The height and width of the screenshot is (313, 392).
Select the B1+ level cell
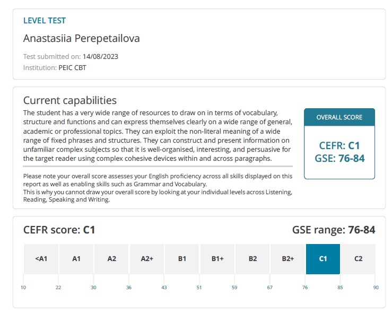217,259
